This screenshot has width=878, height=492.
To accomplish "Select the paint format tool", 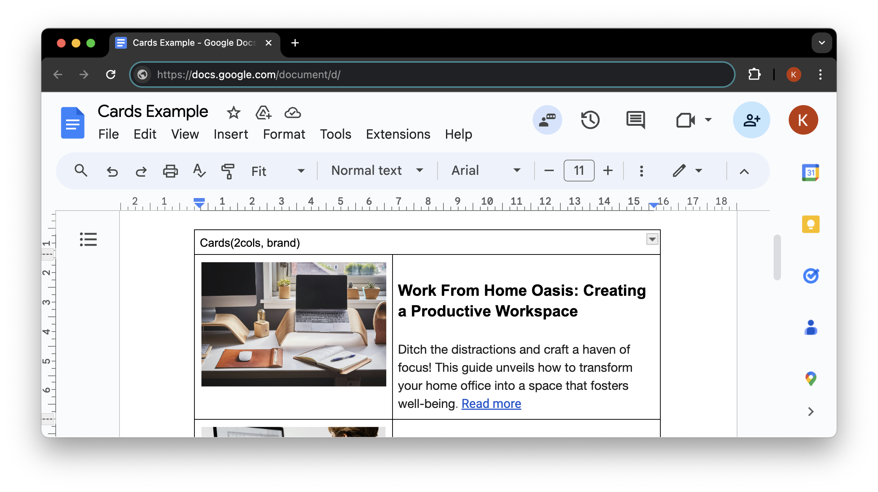I will click(228, 171).
